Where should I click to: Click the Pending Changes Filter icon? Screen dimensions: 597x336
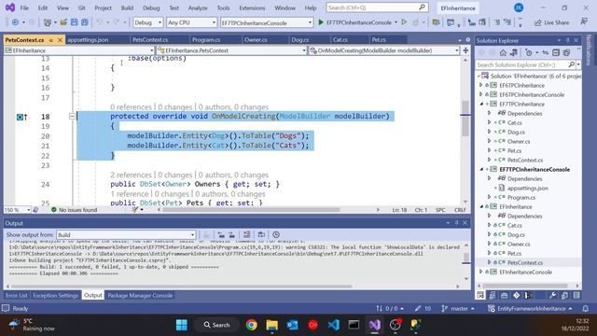529,52
